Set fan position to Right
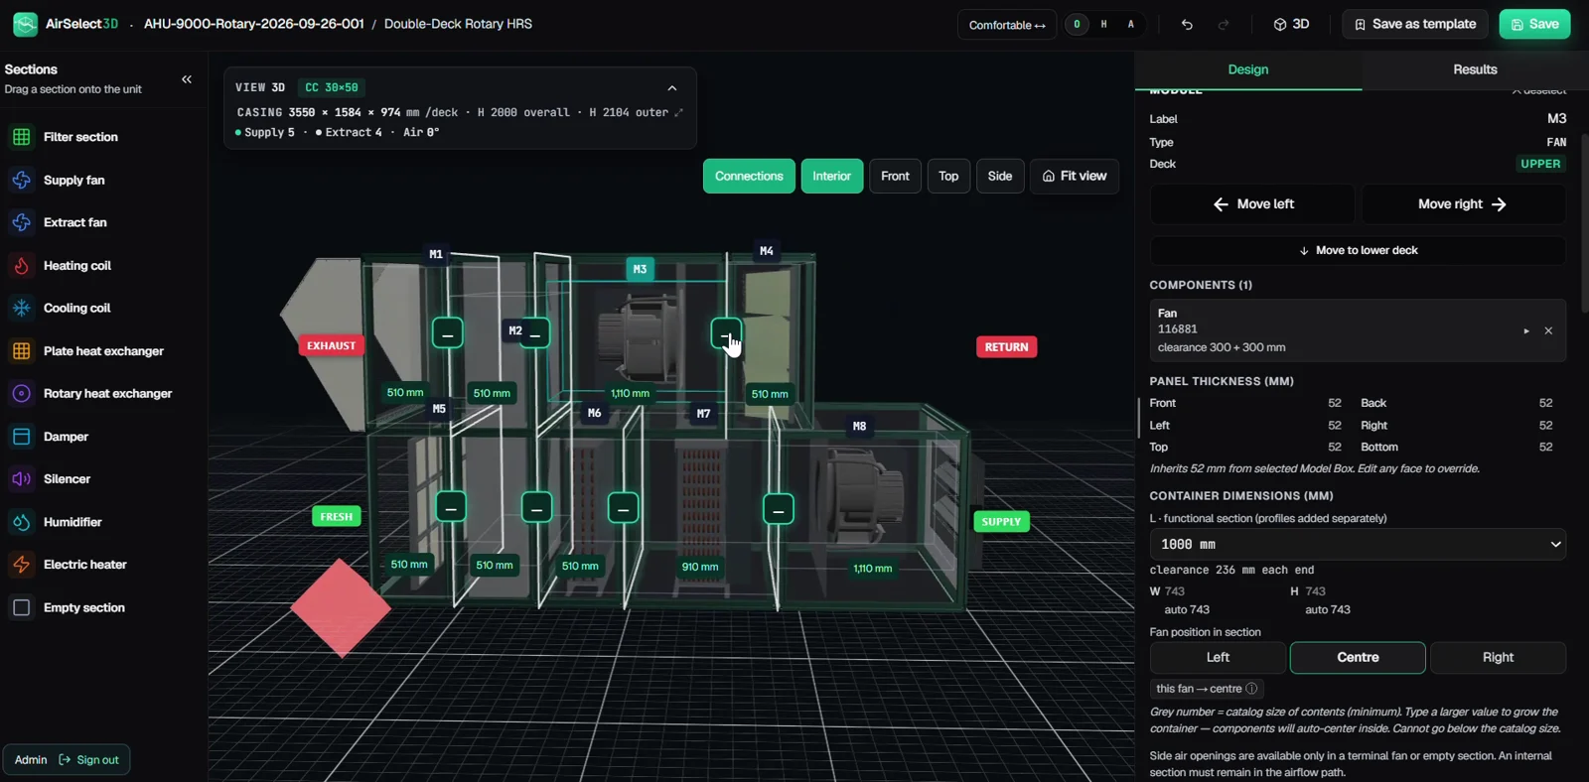 (1498, 657)
